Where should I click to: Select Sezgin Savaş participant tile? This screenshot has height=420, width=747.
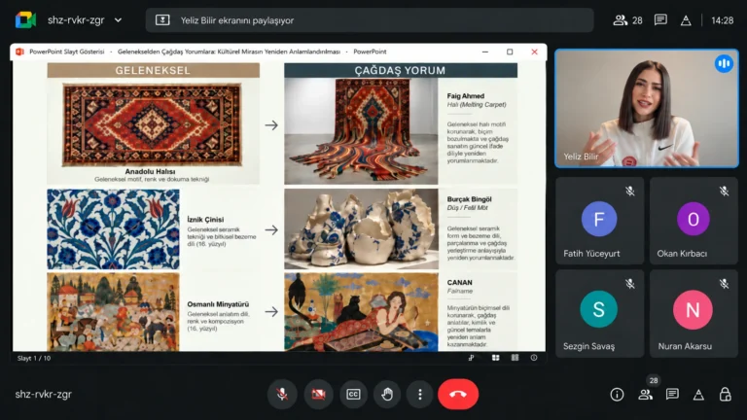599,313
